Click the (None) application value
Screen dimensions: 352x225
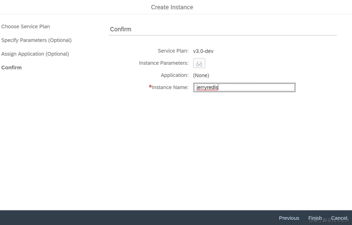pos(201,75)
